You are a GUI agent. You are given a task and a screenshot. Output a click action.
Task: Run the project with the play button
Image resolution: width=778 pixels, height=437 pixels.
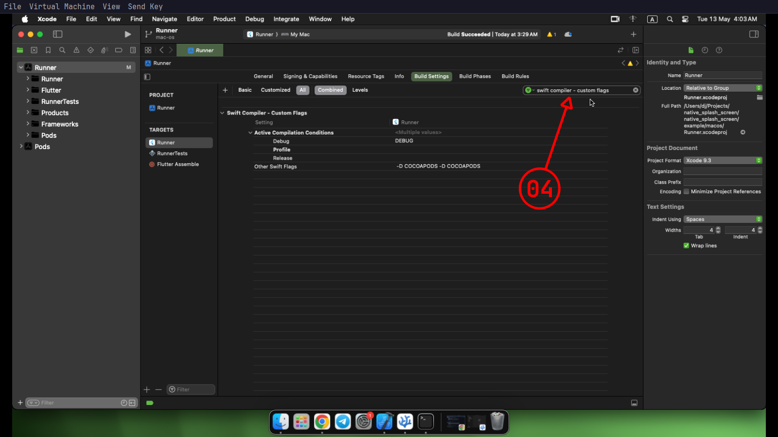point(127,34)
